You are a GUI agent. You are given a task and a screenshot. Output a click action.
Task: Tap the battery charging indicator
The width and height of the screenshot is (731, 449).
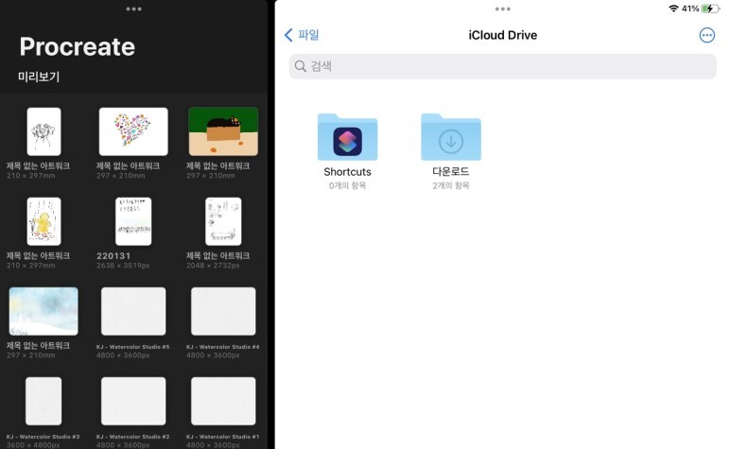(710, 9)
